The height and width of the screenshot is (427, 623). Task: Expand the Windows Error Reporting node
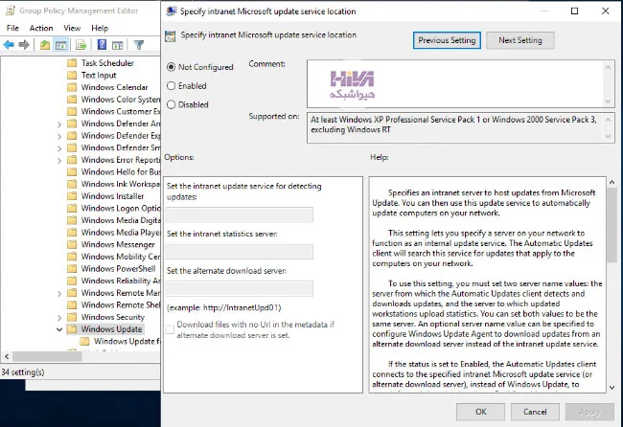59,160
